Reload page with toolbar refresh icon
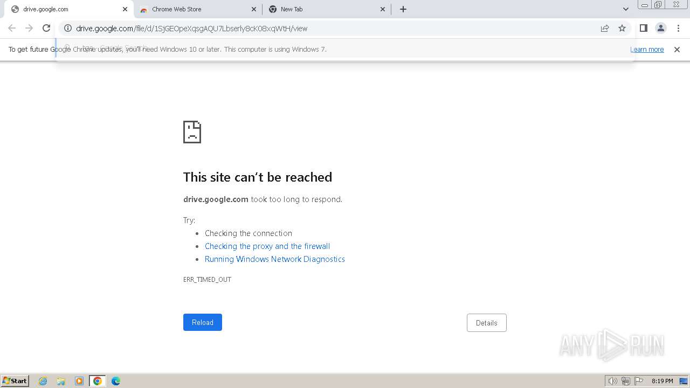The image size is (690, 388). click(x=46, y=28)
